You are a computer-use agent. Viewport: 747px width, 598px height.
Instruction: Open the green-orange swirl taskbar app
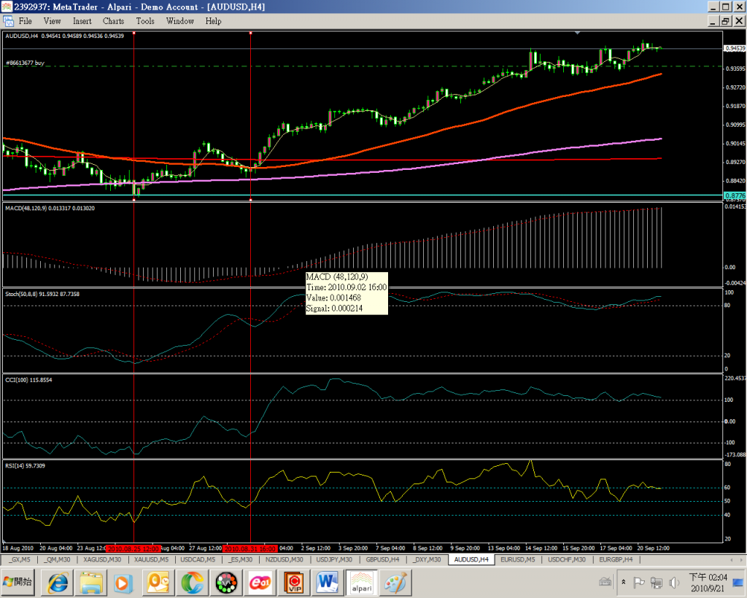pyautogui.click(x=192, y=583)
